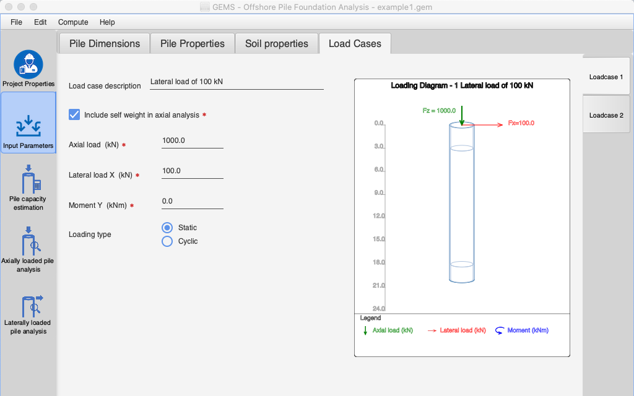Screen dimensions: 634x396
Task: Open Axially loaded pile analysis icon
Action: click(x=28, y=241)
